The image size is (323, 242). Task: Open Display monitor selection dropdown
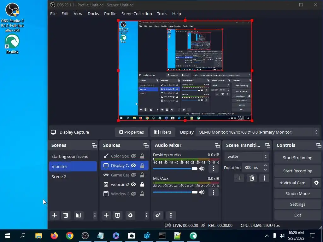pyautogui.click(x=257, y=132)
